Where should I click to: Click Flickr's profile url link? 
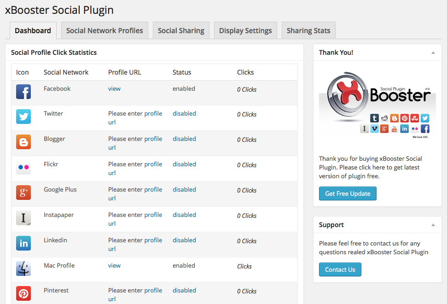tap(153, 164)
